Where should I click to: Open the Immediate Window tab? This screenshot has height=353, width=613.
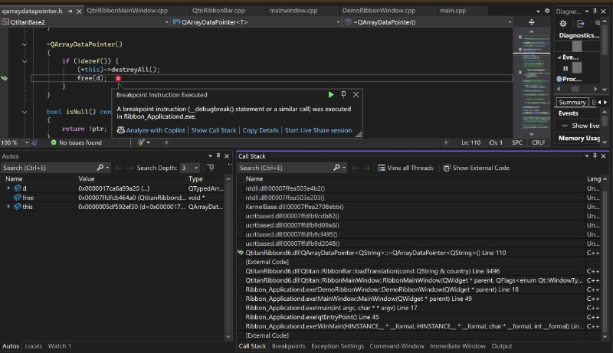(x=457, y=346)
